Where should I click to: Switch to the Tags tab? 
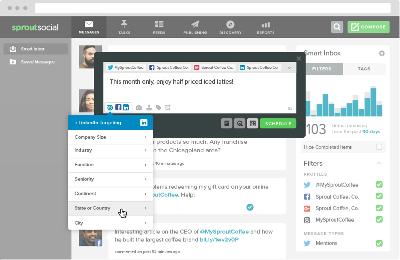point(364,69)
